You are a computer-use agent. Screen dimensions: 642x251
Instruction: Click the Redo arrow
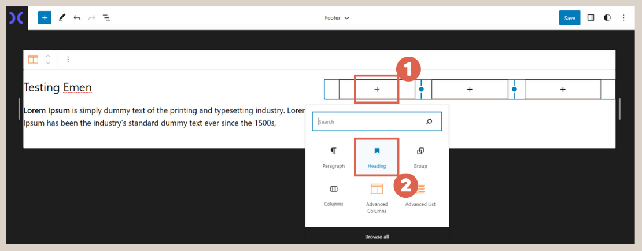tap(92, 18)
